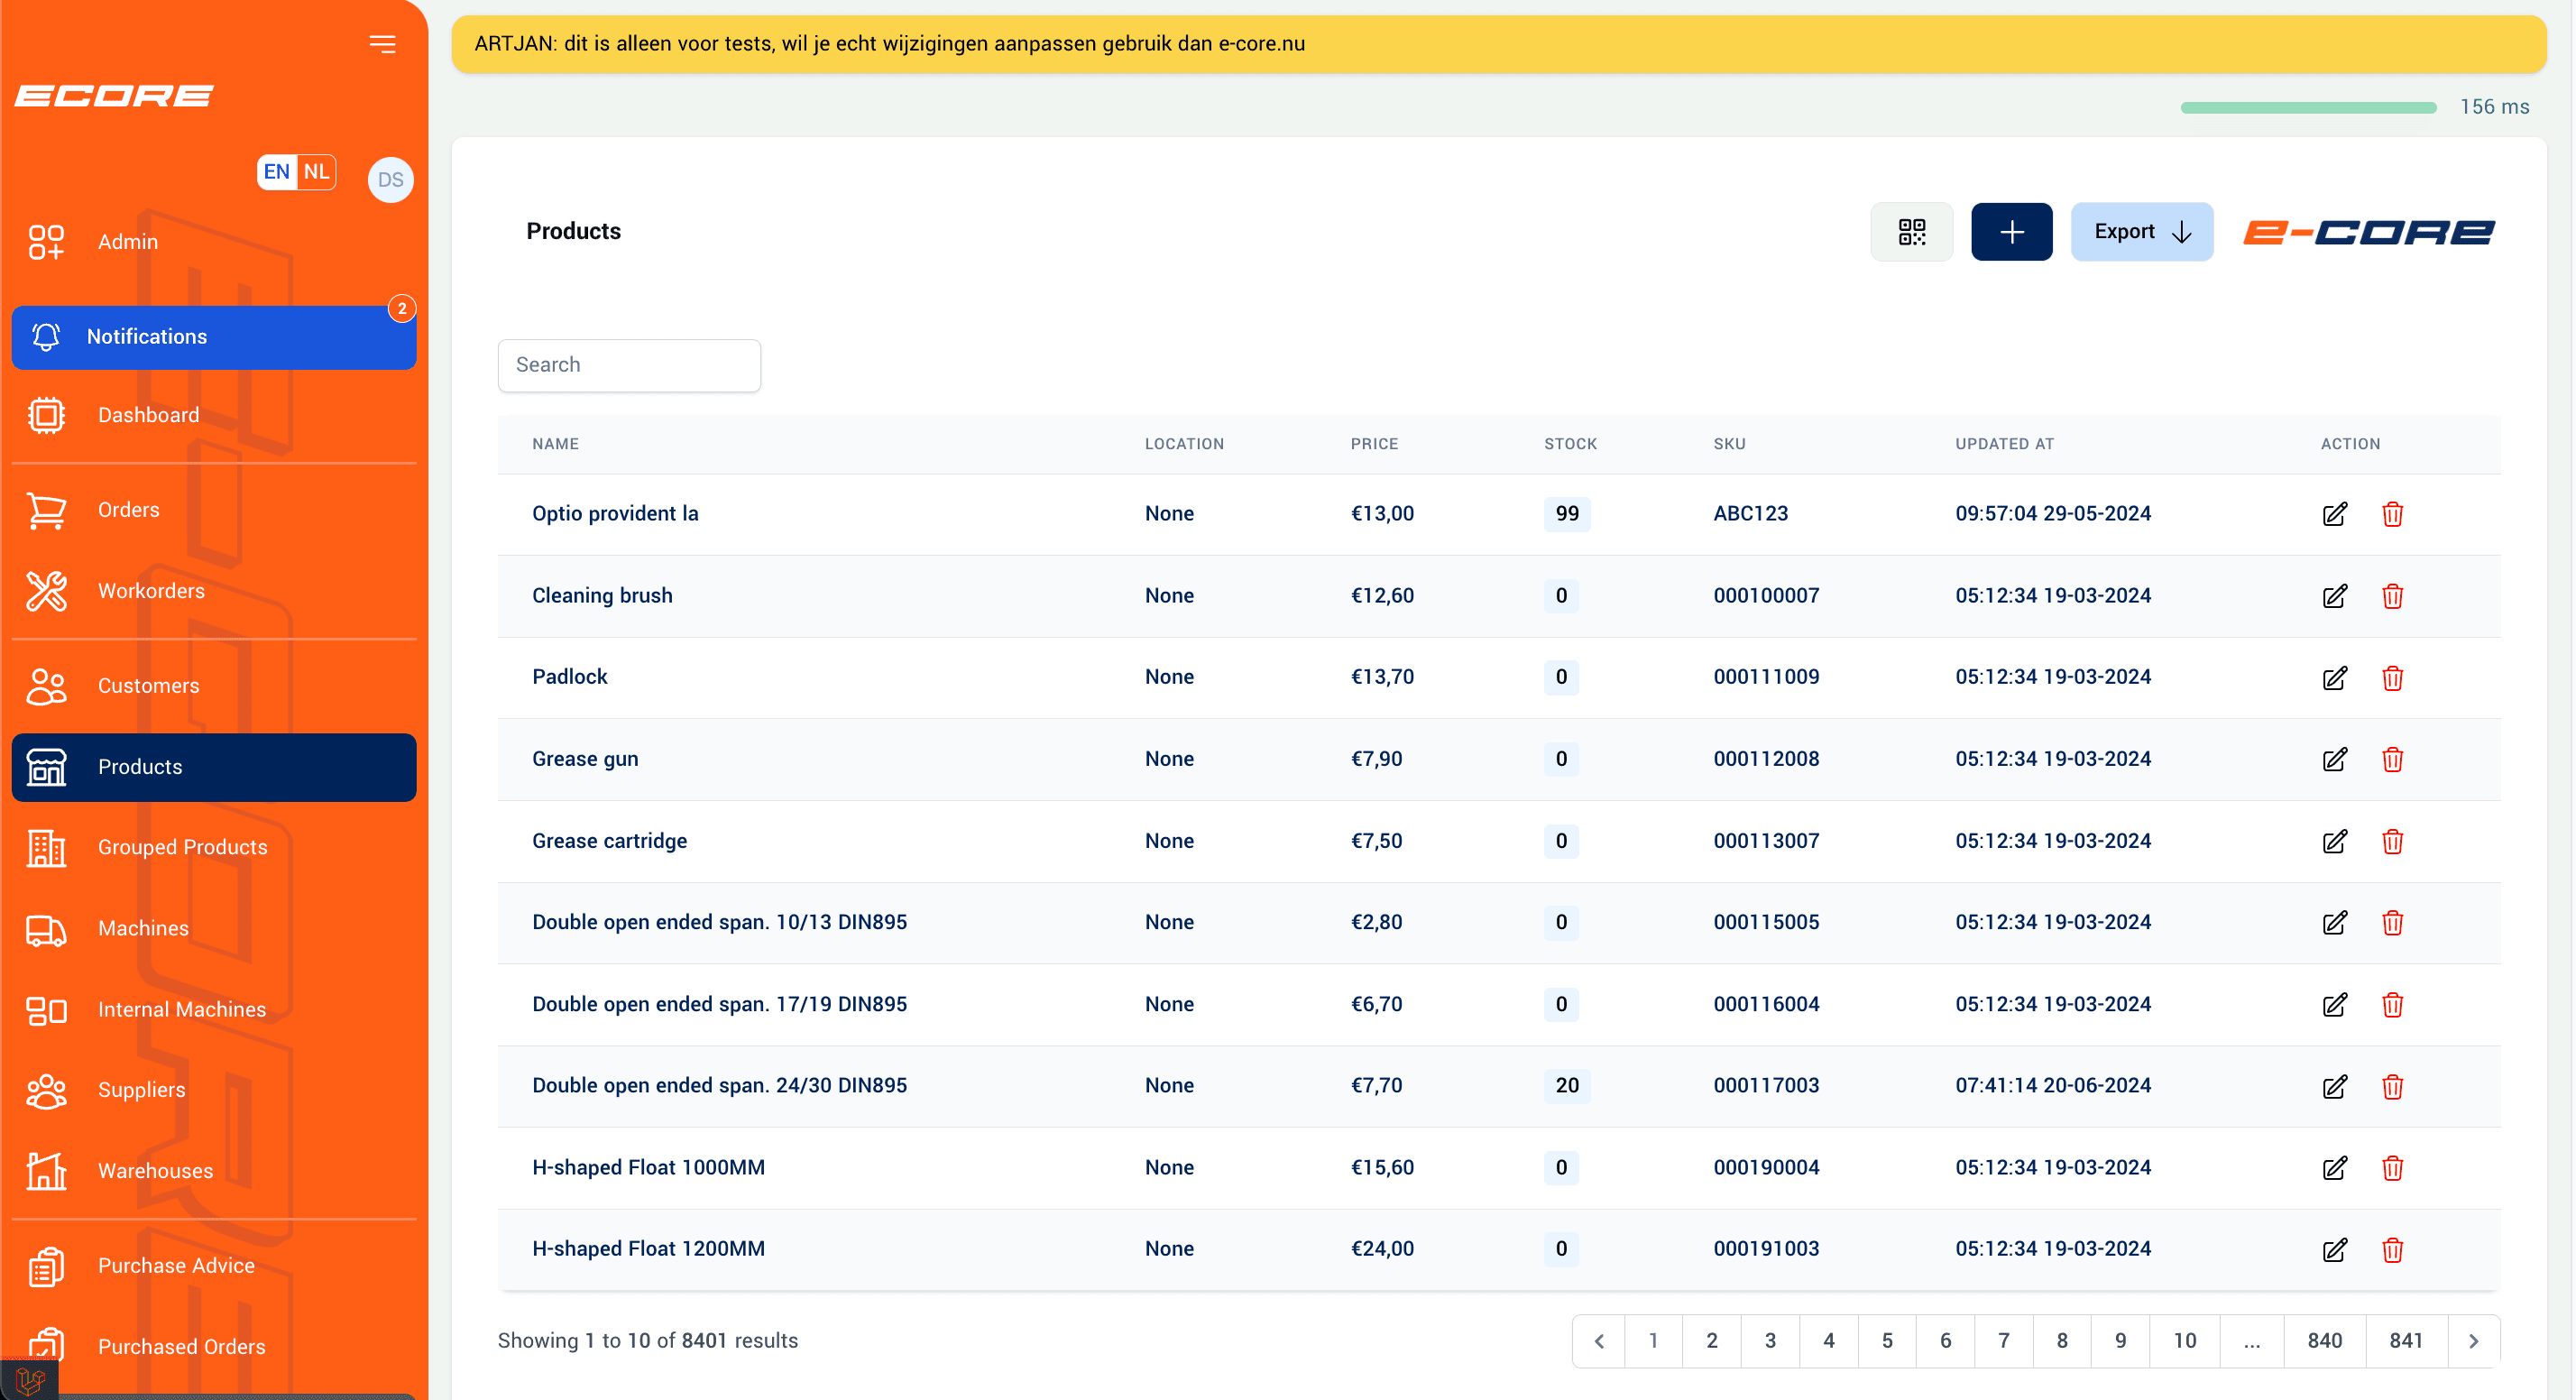Select Products in sidebar

[x=214, y=767]
